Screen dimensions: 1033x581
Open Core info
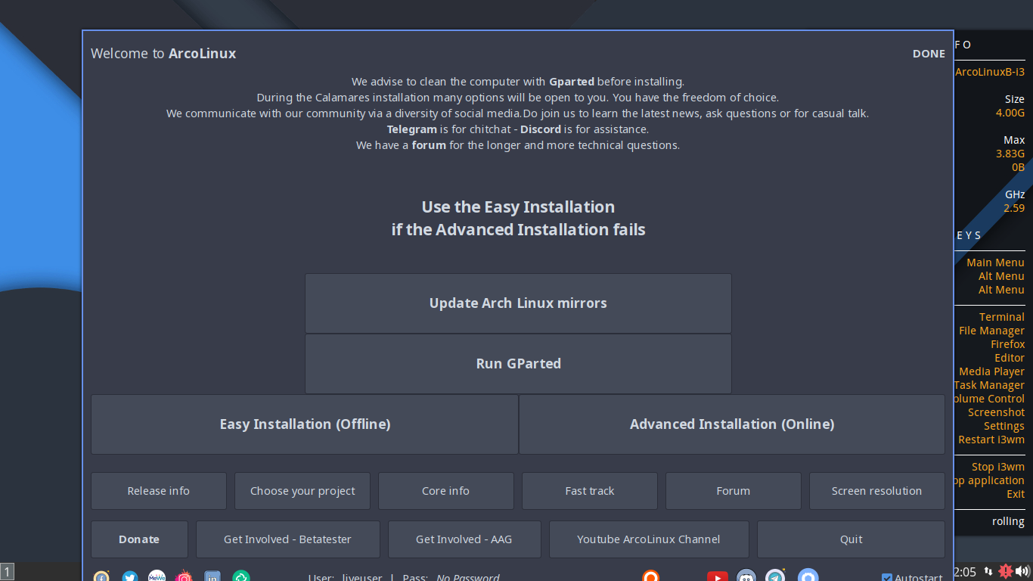[x=446, y=491]
